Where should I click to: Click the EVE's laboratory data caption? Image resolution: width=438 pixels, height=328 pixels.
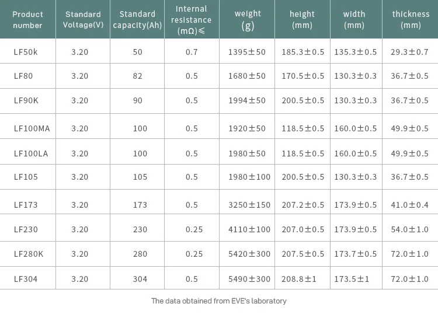(219, 301)
